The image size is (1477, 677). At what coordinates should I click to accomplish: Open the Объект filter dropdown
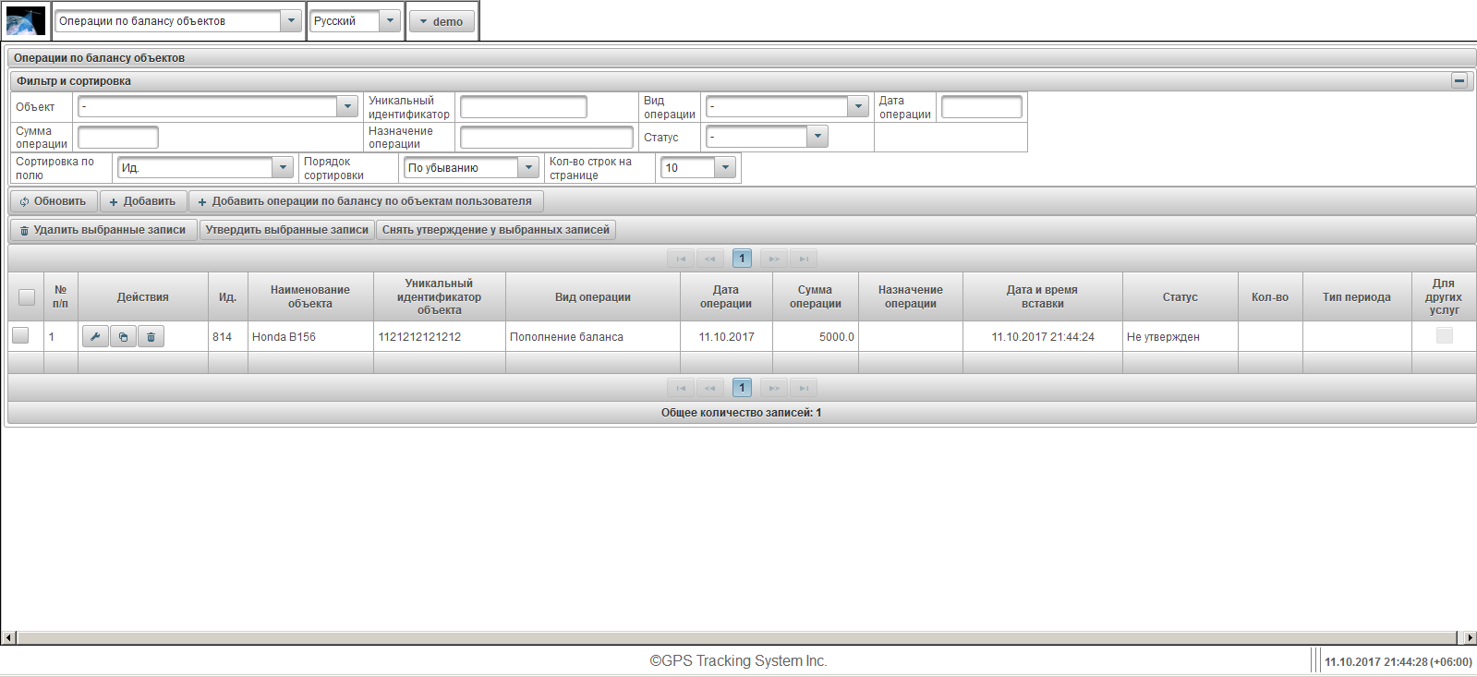tap(347, 107)
